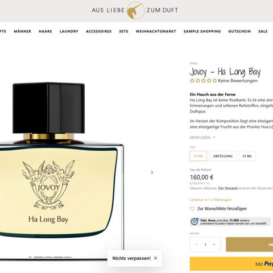Screen dimensions: 273x273
Task: Click the star rating icons
Action: [x=204, y=81]
